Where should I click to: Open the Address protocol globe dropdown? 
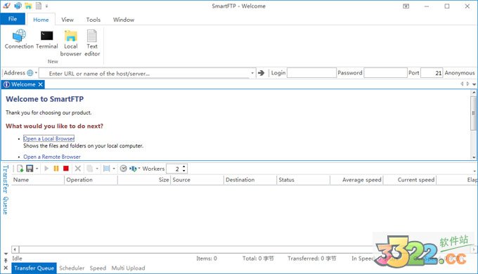point(32,73)
